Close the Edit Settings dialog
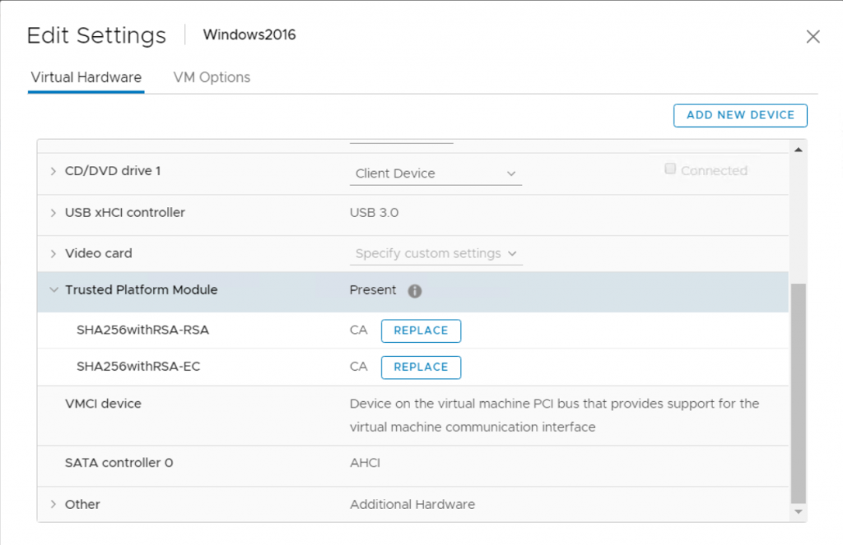 tap(813, 36)
